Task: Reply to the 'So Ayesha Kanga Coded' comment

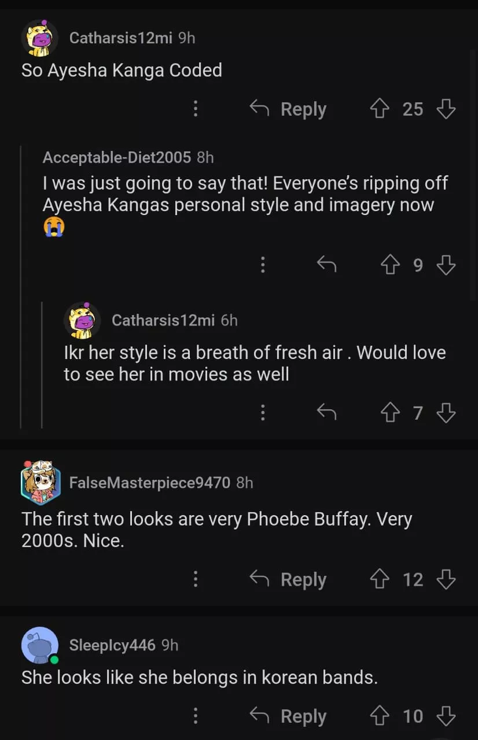Action: [288, 109]
